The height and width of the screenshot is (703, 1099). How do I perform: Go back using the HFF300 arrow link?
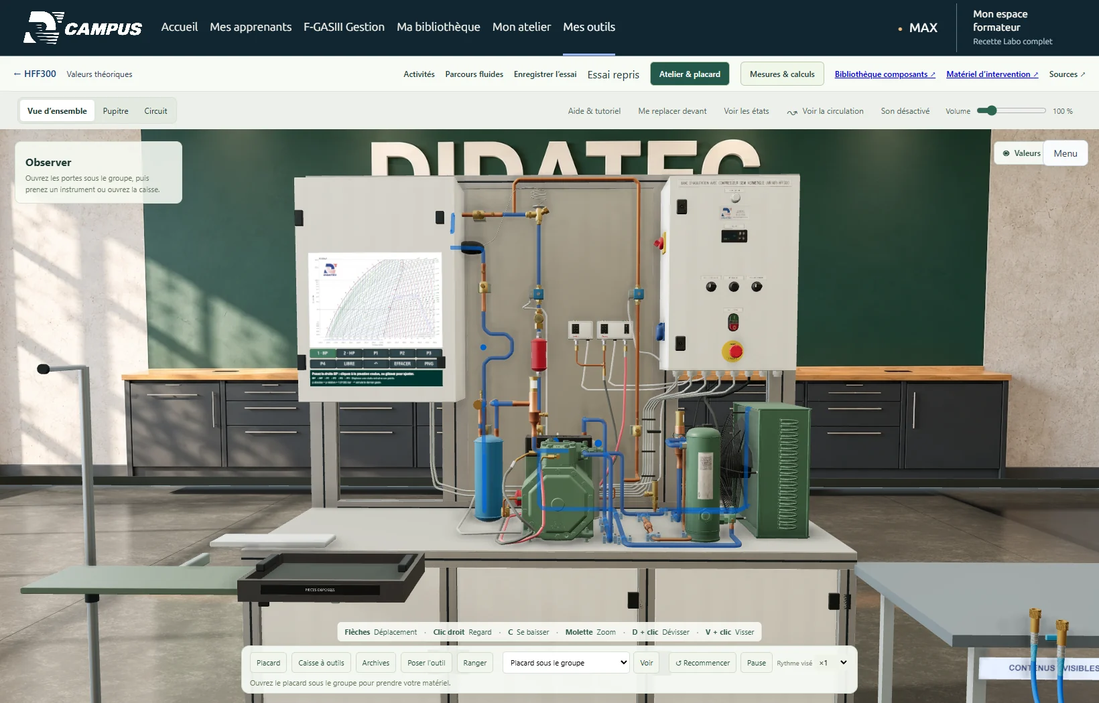pyautogui.click(x=35, y=74)
